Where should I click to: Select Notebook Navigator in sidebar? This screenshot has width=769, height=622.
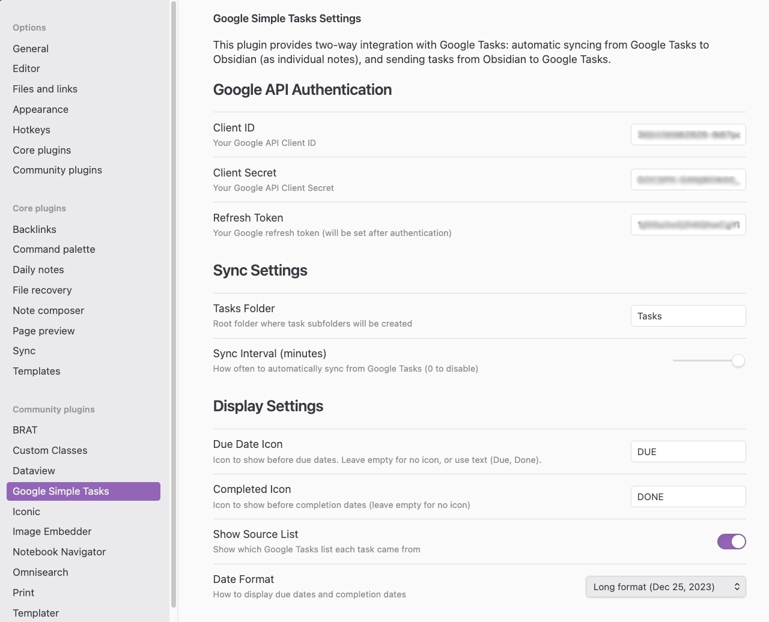59,552
